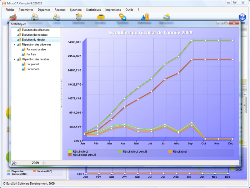Click the year 2009 spinner arrows

(x=43, y=163)
